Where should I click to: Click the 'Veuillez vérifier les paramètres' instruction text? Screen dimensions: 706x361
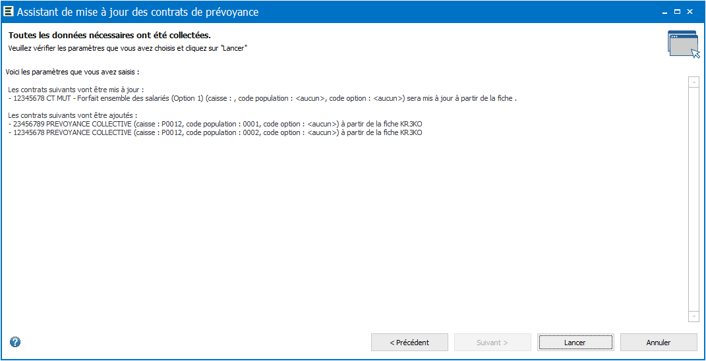[x=128, y=47]
